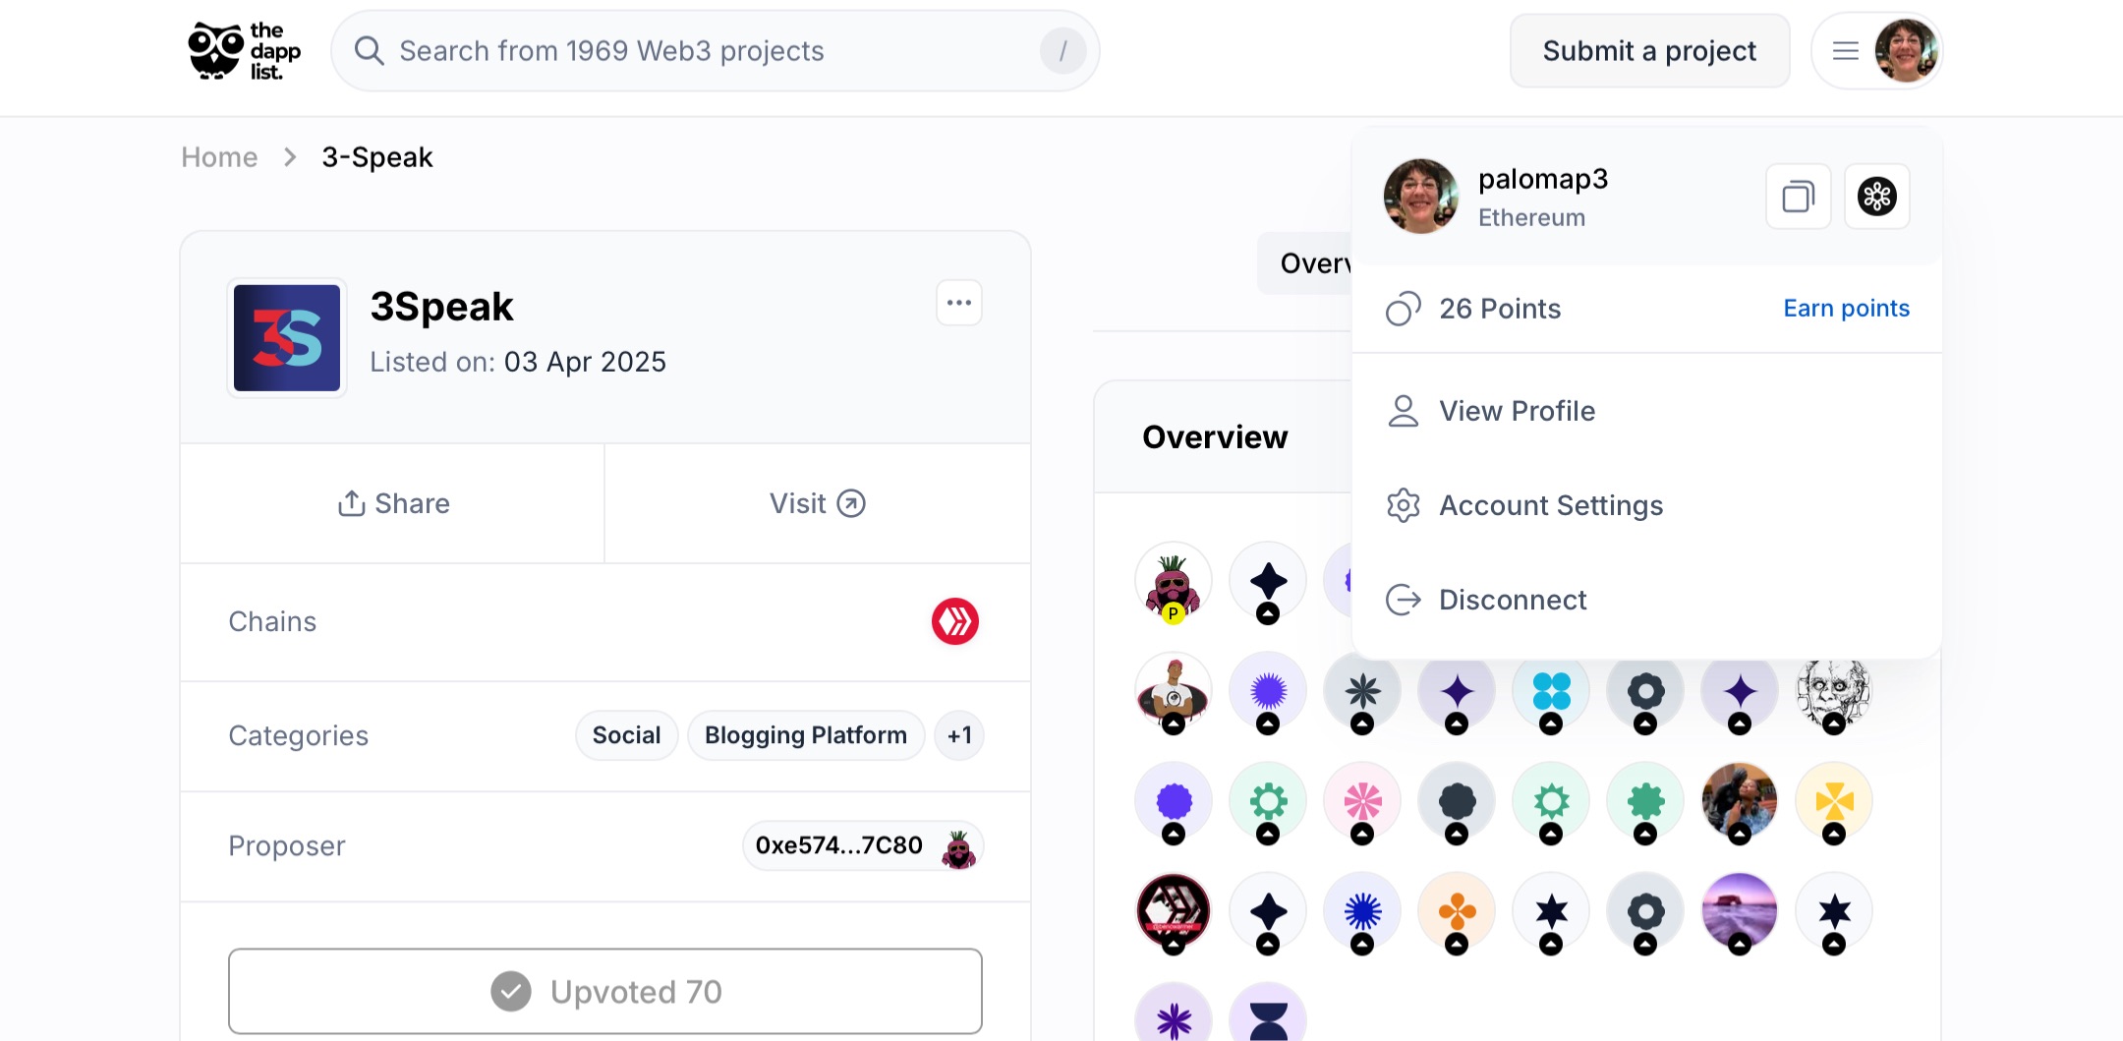Click the blue starburst voter avatar in fourth row
The width and height of the screenshot is (2123, 1041).
[x=1362, y=912]
